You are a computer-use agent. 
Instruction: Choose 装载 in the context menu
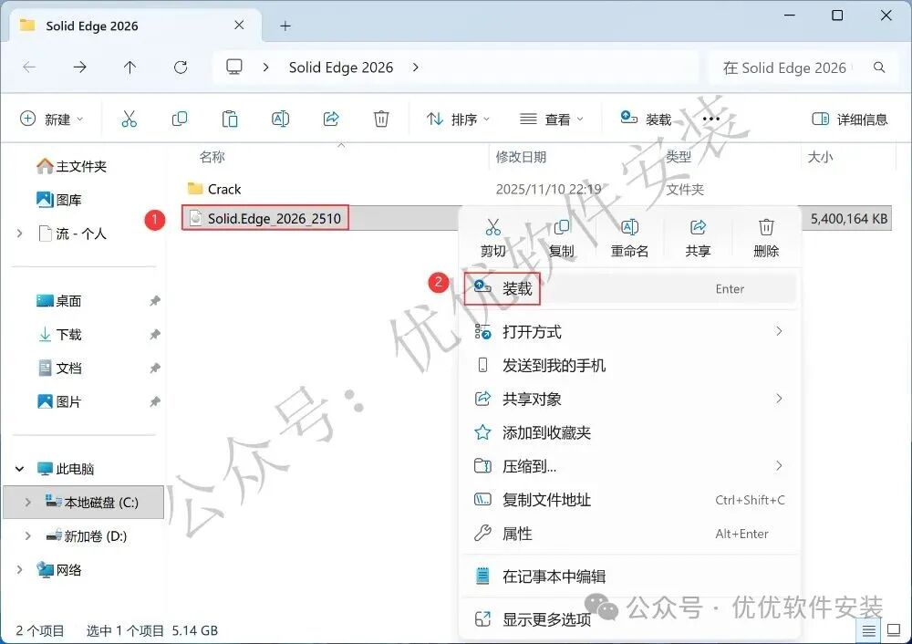pyautogui.click(x=630, y=288)
